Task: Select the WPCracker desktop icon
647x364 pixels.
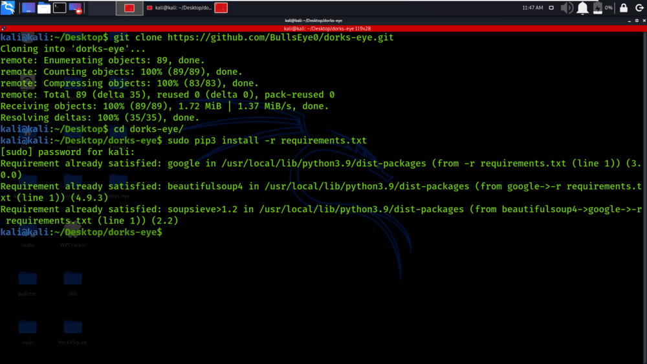Action: click(72, 234)
